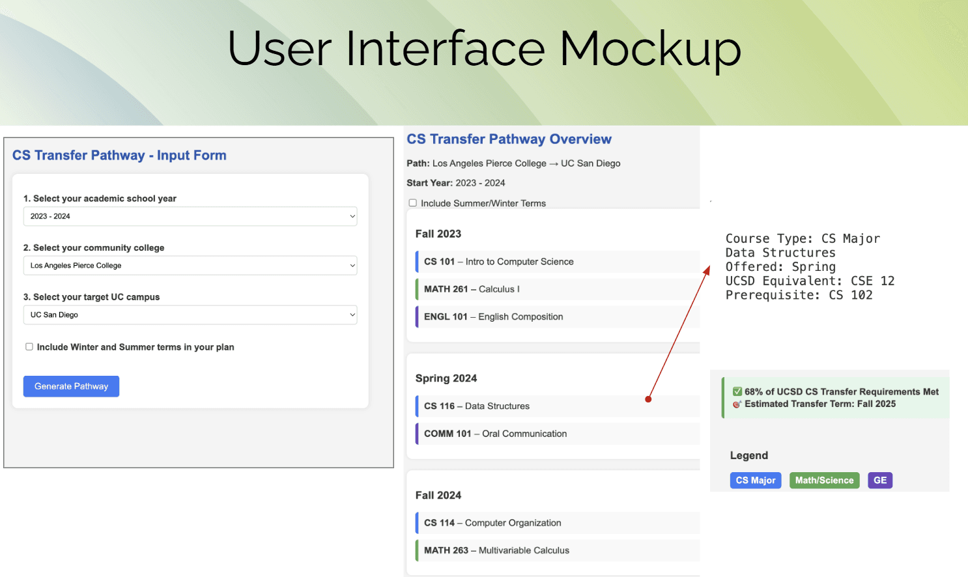
Task: Open the academic school year dropdown
Action: [190, 216]
